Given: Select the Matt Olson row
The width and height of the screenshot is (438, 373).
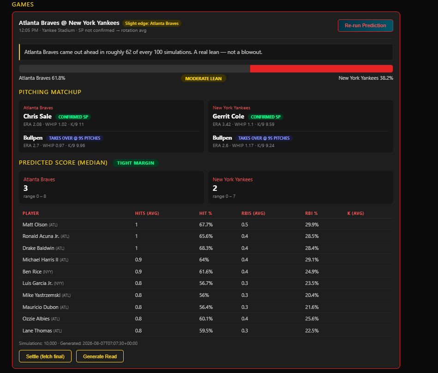Looking at the screenshot, I should tap(206, 225).
